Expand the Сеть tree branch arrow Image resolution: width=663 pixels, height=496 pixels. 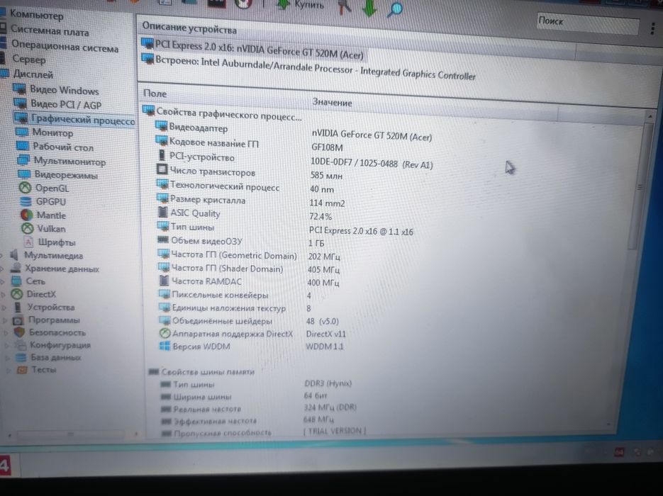[x=3, y=281]
